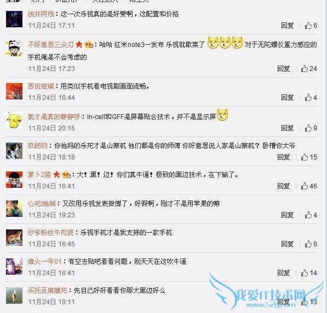Open 不好意思三尖刀's profile link
The image size is (327, 313).
pos(50,44)
